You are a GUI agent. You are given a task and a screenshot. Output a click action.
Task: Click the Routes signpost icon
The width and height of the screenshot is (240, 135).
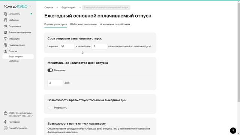pyautogui.click(x=6, y=39)
